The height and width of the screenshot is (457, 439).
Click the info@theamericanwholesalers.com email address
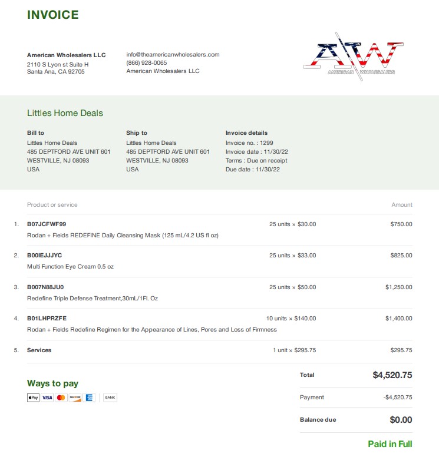[x=173, y=55]
